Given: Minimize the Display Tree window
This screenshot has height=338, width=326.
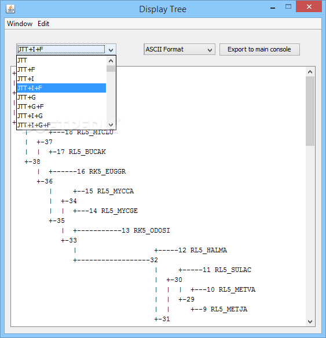Looking at the screenshot, I should pos(273,8).
